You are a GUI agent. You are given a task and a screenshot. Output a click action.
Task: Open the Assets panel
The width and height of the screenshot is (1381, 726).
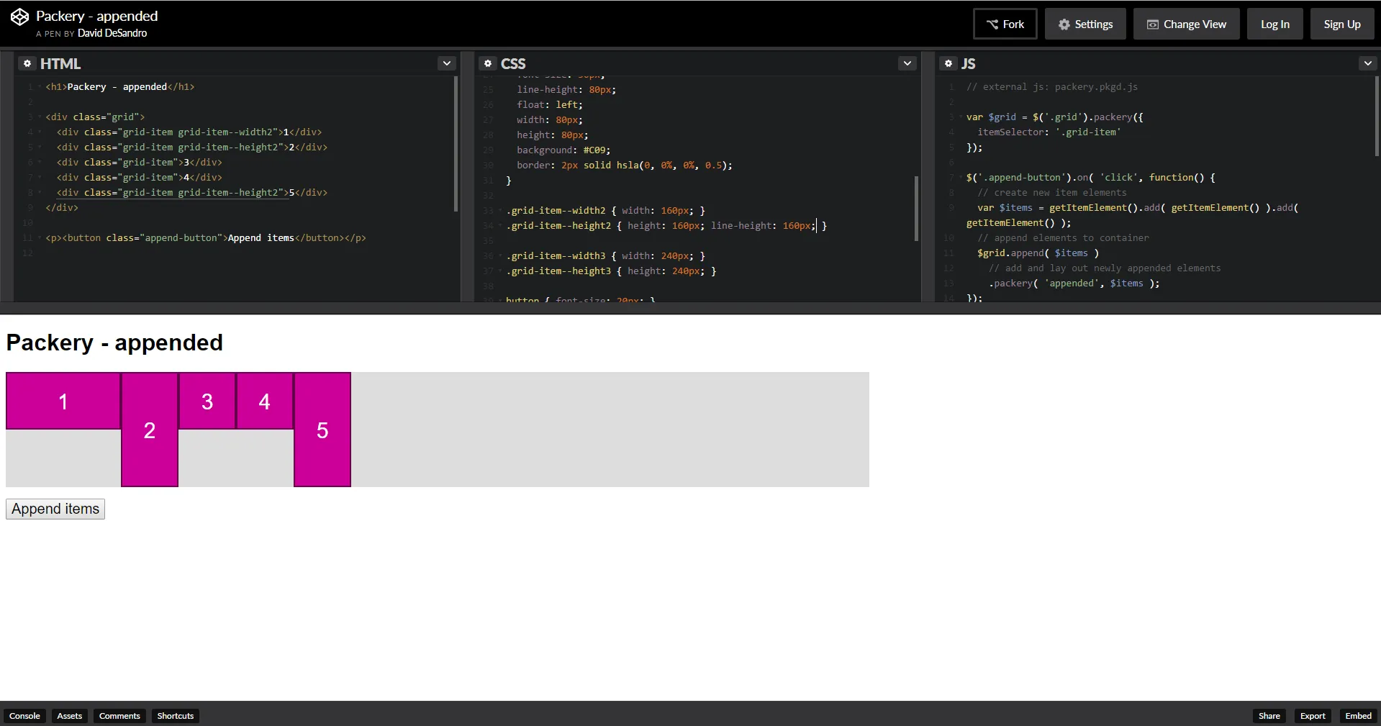pyautogui.click(x=70, y=716)
